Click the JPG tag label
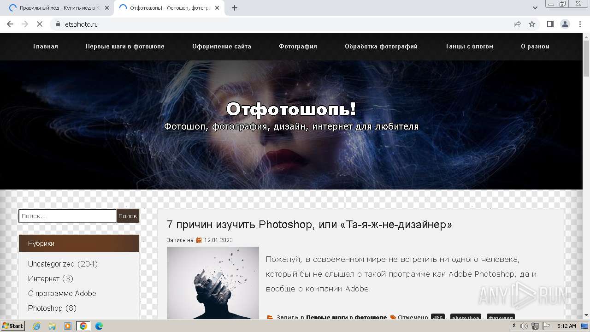This screenshot has height=332, width=590. tap(438, 317)
